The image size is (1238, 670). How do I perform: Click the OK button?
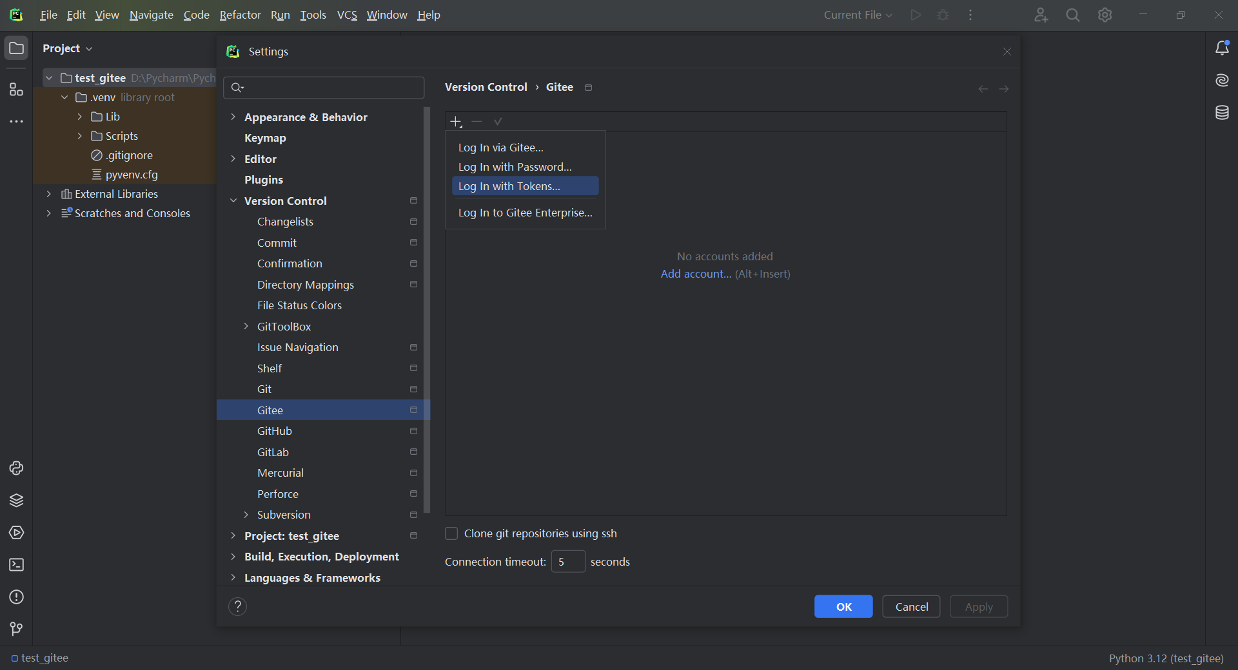point(843,607)
